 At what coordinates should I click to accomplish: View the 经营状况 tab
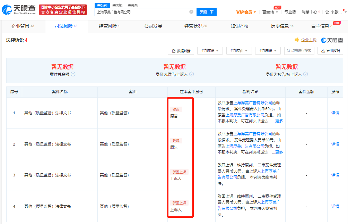click(x=195, y=26)
